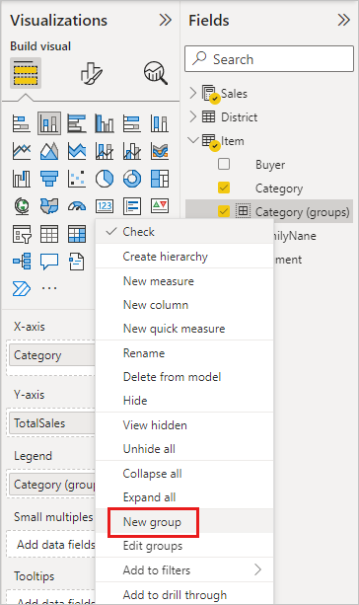Switch to Build visual tab icon
The image size is (359, 605).
26,73
